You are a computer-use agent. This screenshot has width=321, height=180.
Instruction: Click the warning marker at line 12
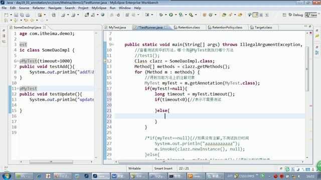(x=105, y=61)
